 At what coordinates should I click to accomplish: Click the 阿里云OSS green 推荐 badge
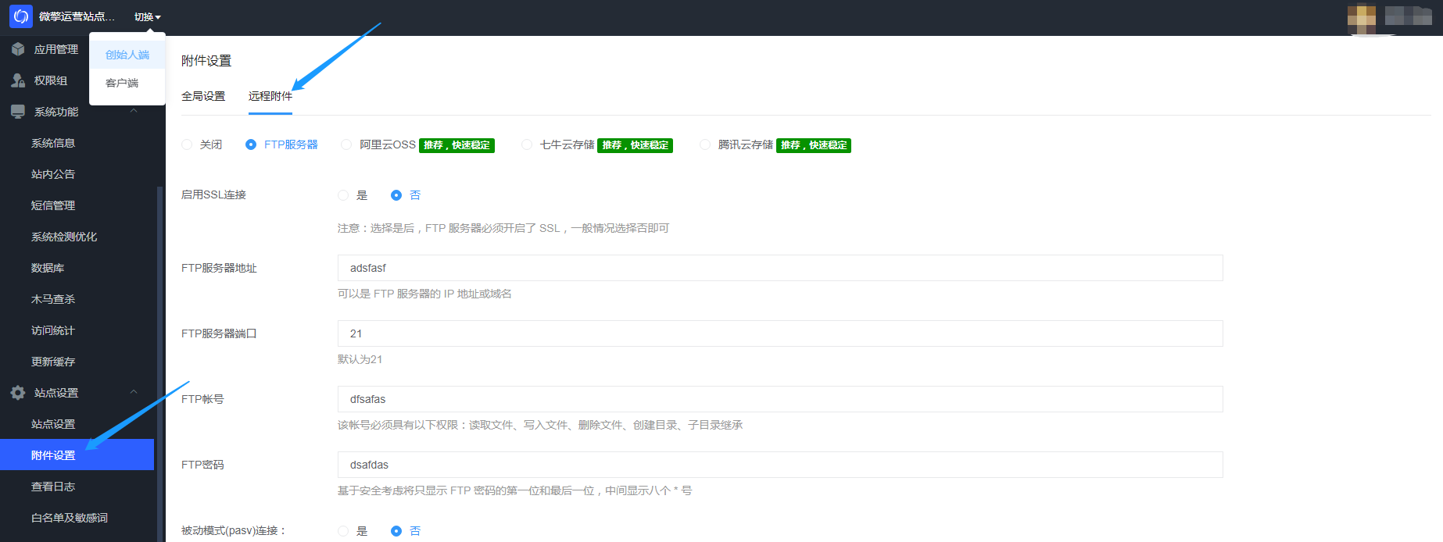(457, 145)
